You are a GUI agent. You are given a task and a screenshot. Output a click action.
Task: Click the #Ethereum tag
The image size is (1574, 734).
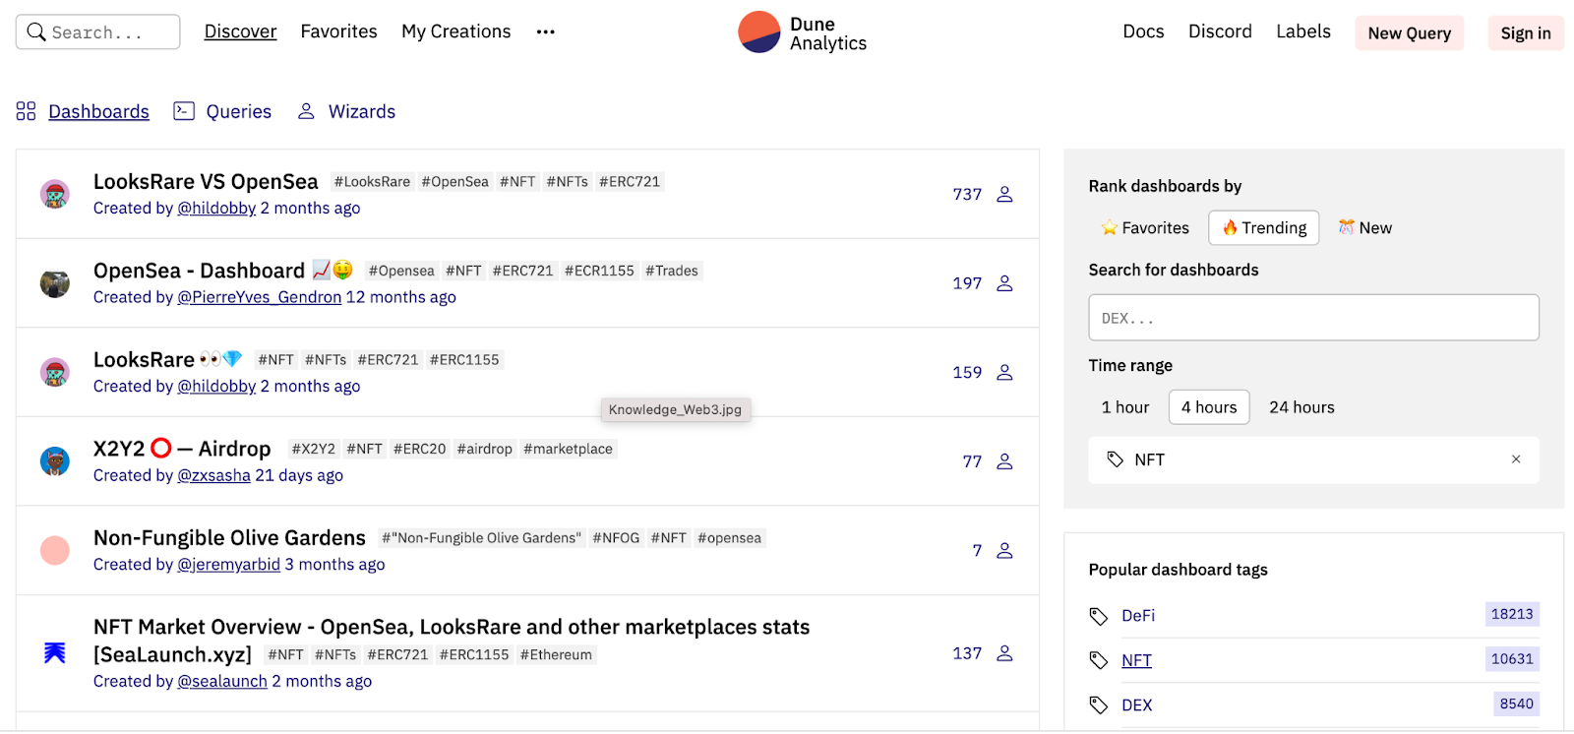point(556,655)
